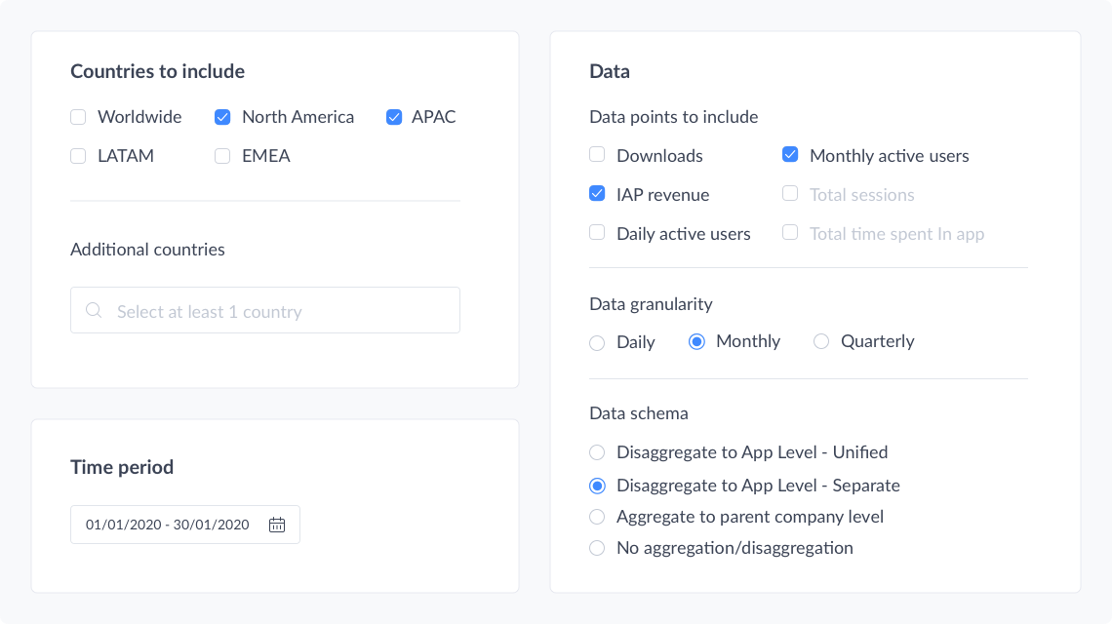
Task: Click the search magnifier icon
Action: click(94, 311)
